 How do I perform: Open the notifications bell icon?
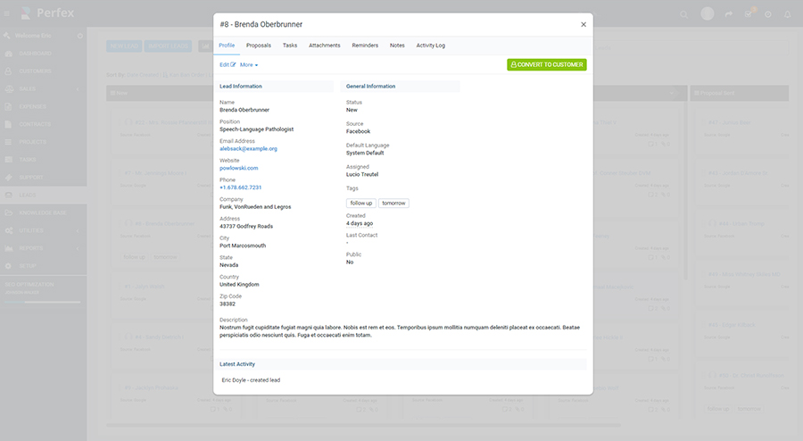[x=787, y=14]
